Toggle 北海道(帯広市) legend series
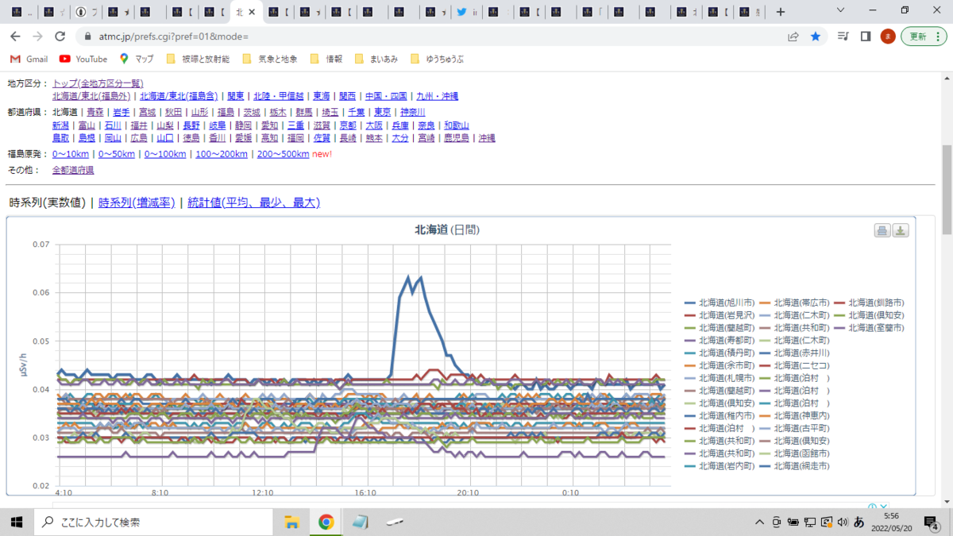953x536 pixels. coord(794,303)
